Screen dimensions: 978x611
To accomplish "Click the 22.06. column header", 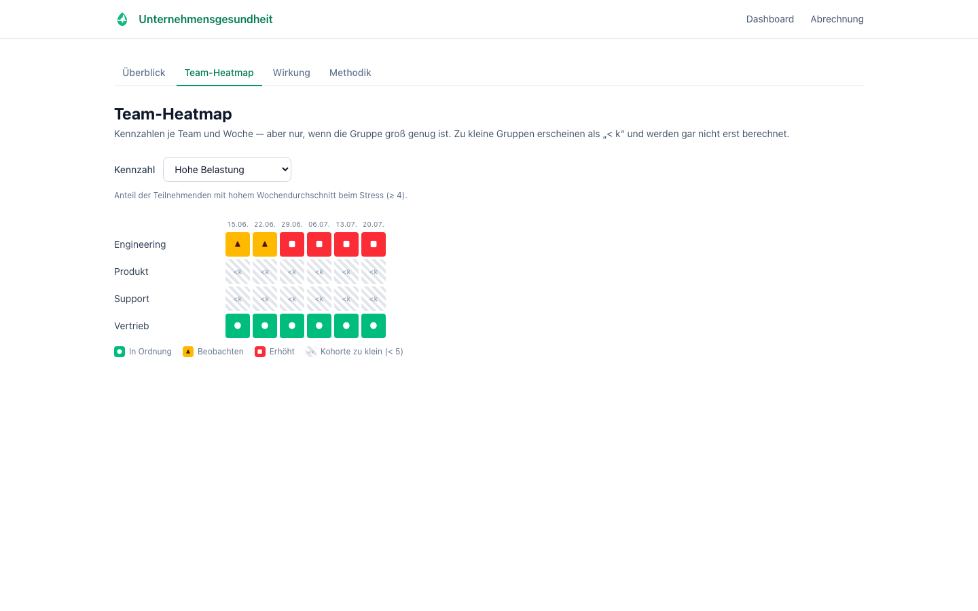I will pyautogui.click(x=265, y=224).
